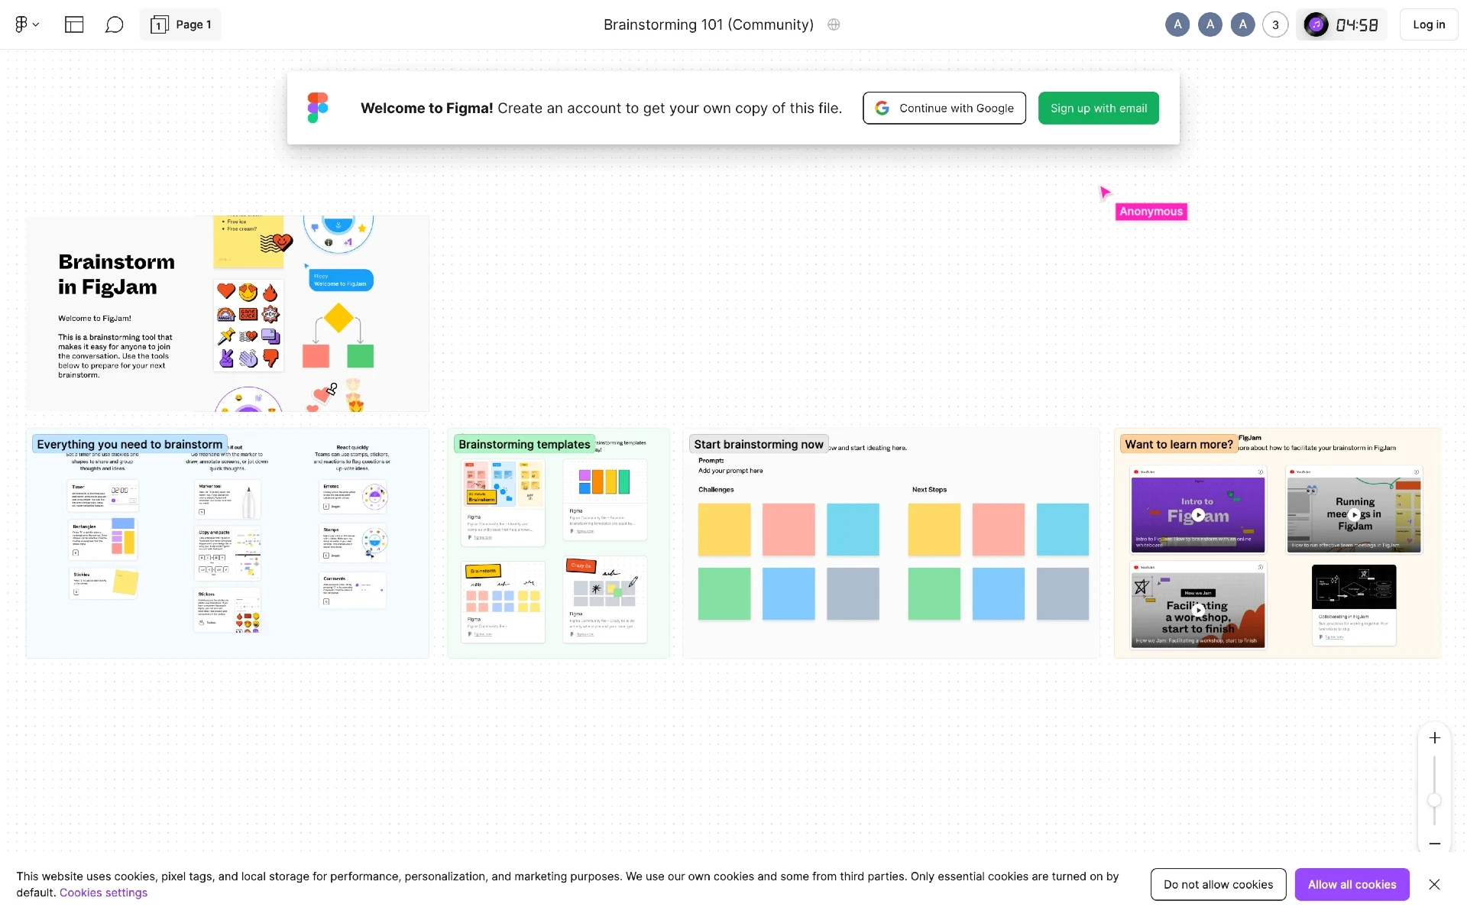1467x917 pixels.
Task: Select the Google logo icon in Continue button
Action: (883, 108)
